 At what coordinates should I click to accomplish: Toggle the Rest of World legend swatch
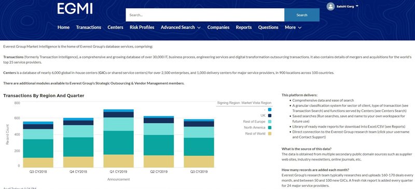click(x=269, y=134)
